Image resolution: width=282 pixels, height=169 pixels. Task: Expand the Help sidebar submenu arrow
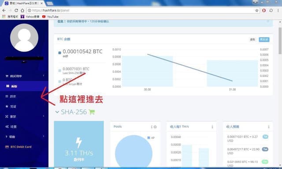click(x=44, y=136)
